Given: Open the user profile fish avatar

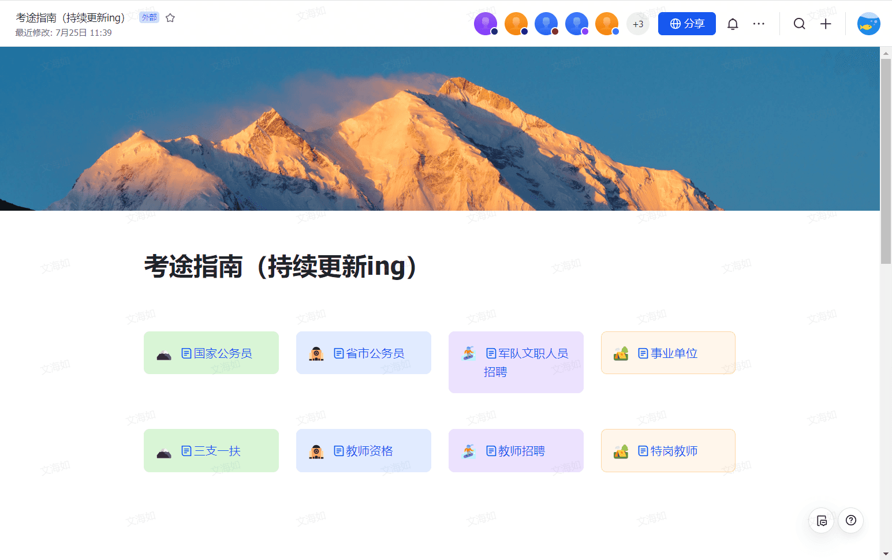Looking at the screenshot, I should tap(868, 24).
